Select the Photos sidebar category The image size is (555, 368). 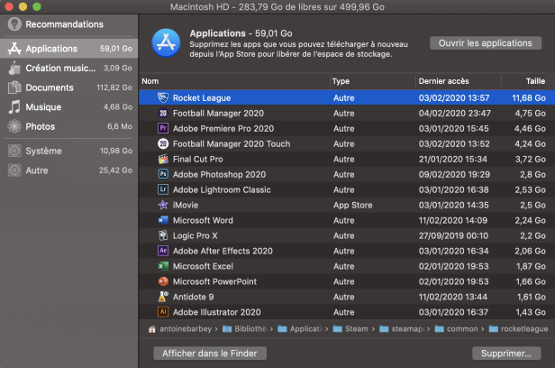tap(69, 126)
